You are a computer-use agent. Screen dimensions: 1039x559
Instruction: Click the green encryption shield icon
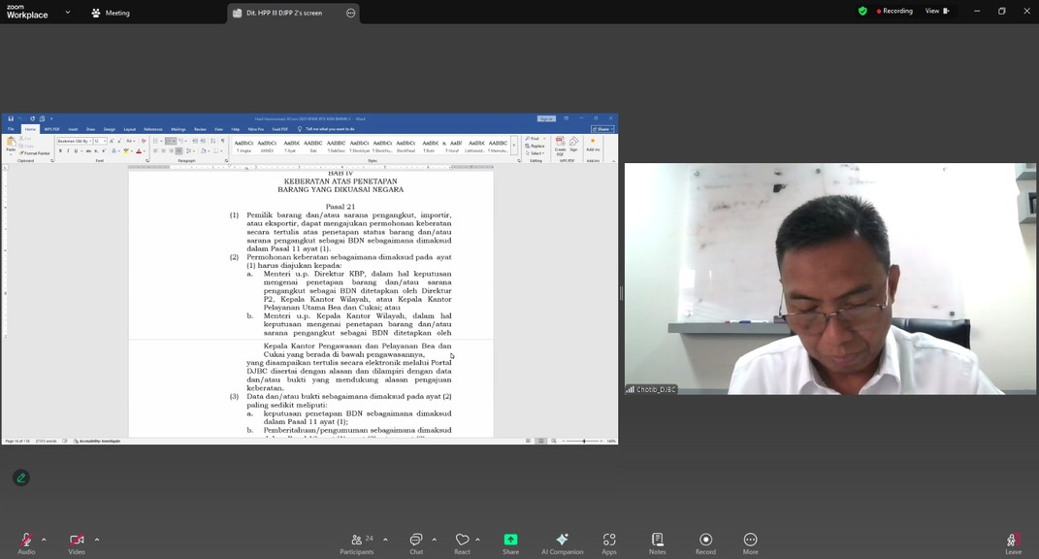click(862, 12)
